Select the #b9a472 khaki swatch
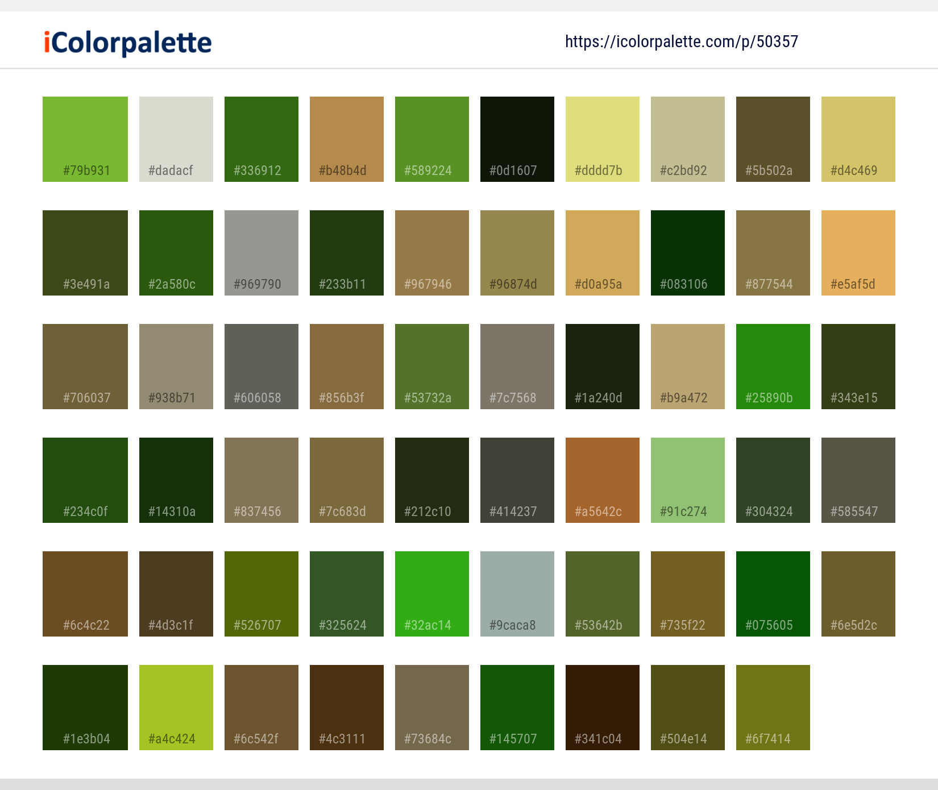The width and height of the screenshot is (938, 790). [x=687, y=366]
